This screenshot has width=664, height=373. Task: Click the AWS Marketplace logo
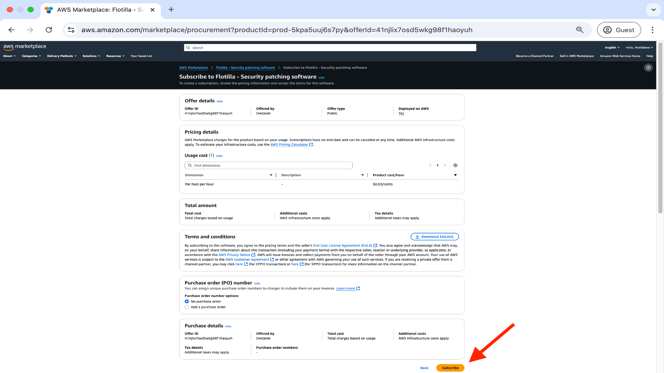[x=25, y=47]
